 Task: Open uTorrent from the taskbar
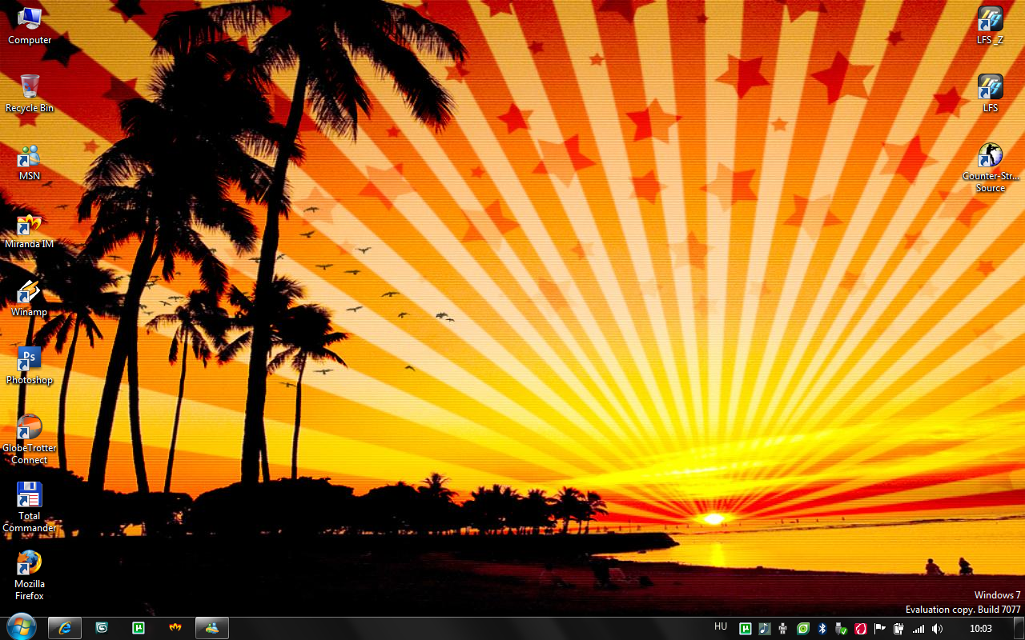point(139,628)
